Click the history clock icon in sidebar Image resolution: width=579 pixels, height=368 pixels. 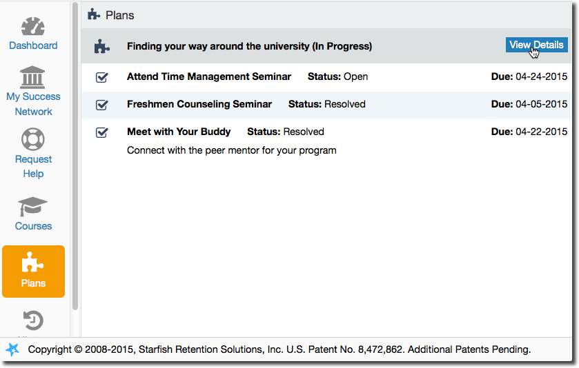point(33,320)
